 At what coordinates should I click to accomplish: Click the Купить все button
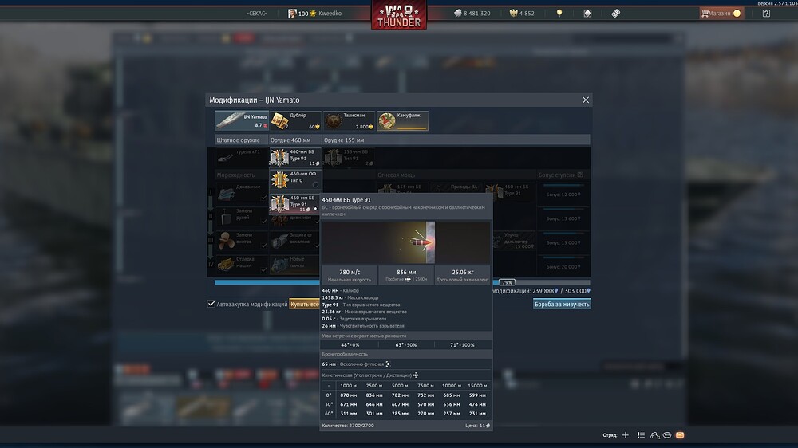pos(304,304)
